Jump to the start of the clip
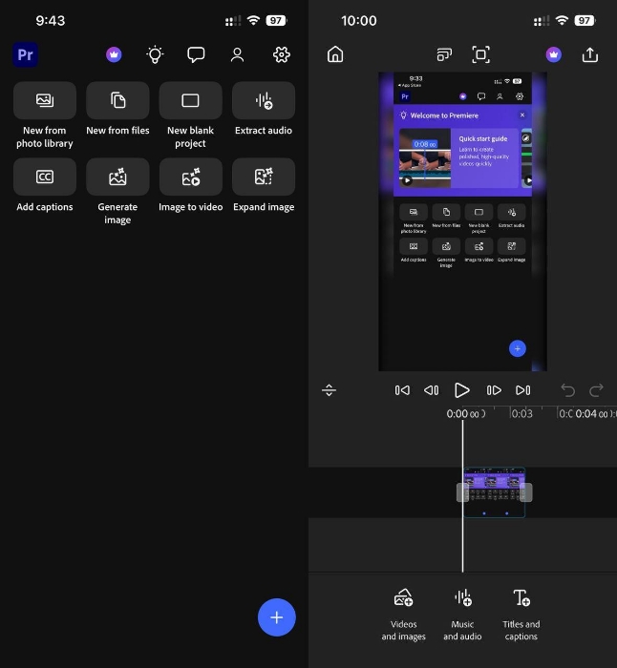This screenshot has height=668, width=617. coord(402,390)
